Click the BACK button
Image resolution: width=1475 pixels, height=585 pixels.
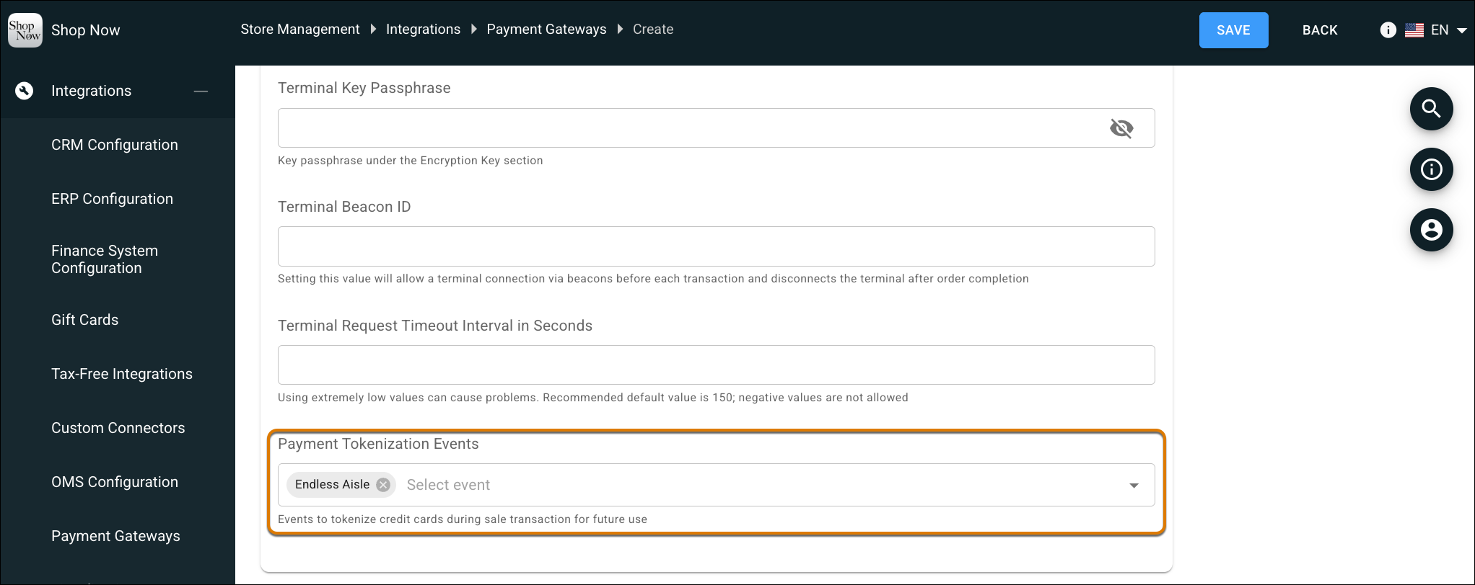tap(1320, 30)
